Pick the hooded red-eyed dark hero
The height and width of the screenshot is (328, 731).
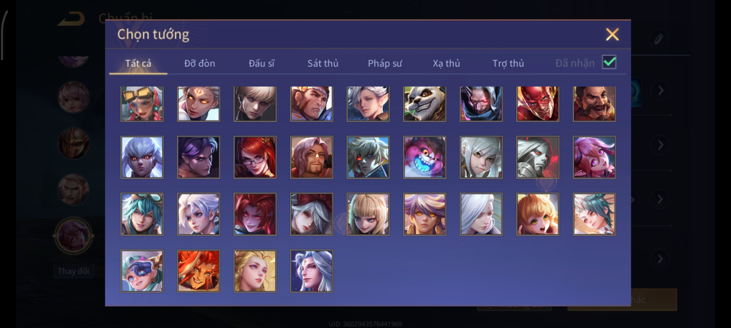(481, 104)
